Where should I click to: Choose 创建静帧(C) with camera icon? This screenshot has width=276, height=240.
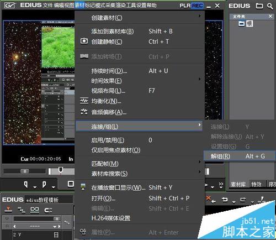[140, 41]
